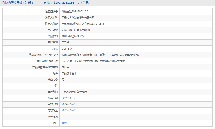
Task: Click the page heading 境内医疗器械（注册）基本信息
Action: click(47, 3)
